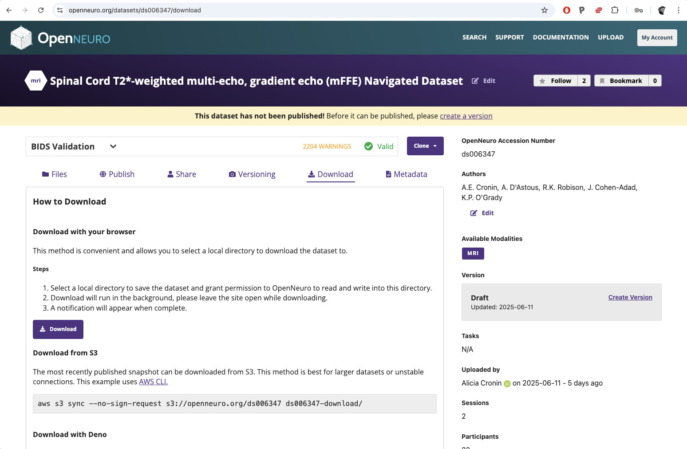Click the follower count 2

584,81
